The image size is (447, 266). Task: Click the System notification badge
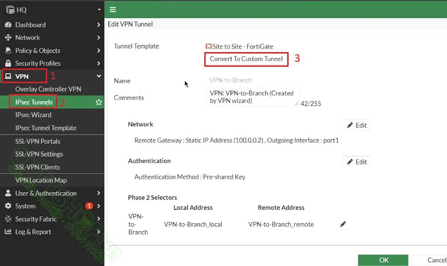(89, 206)
